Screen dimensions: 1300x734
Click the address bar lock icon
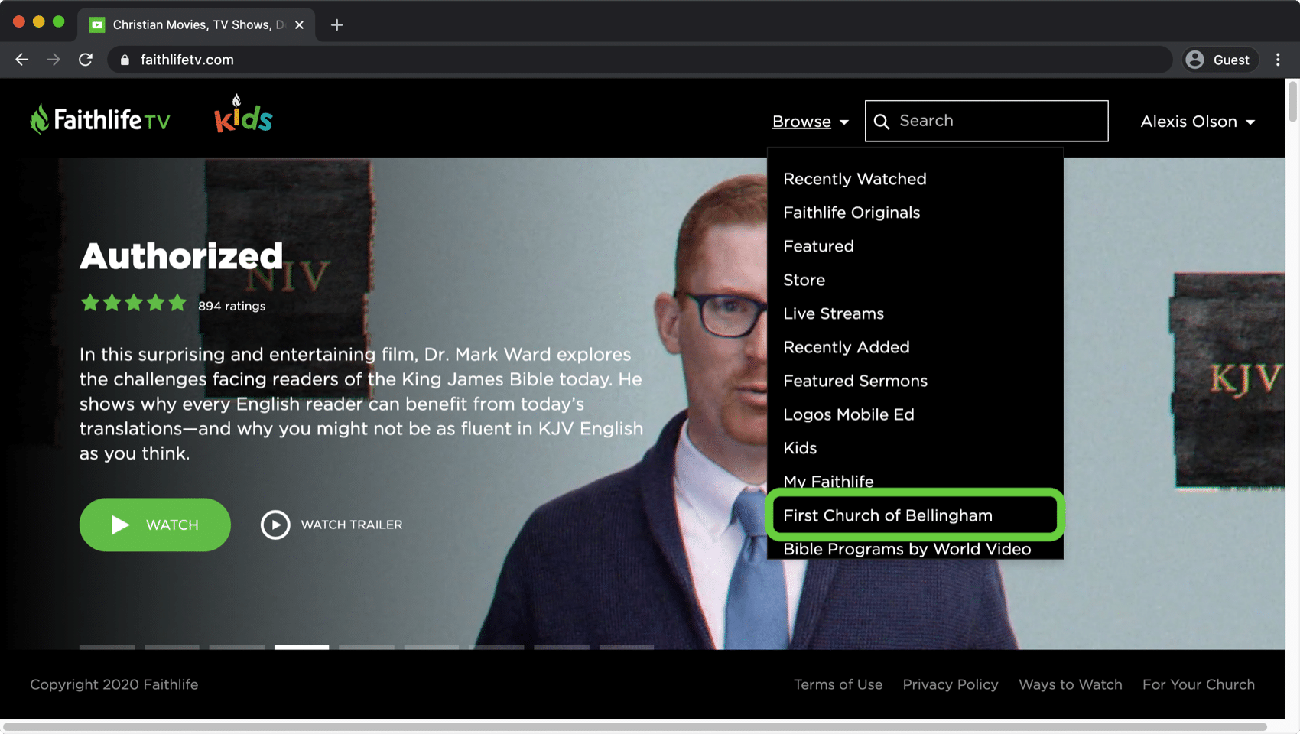pyautogui.click(x=125, y=60)
